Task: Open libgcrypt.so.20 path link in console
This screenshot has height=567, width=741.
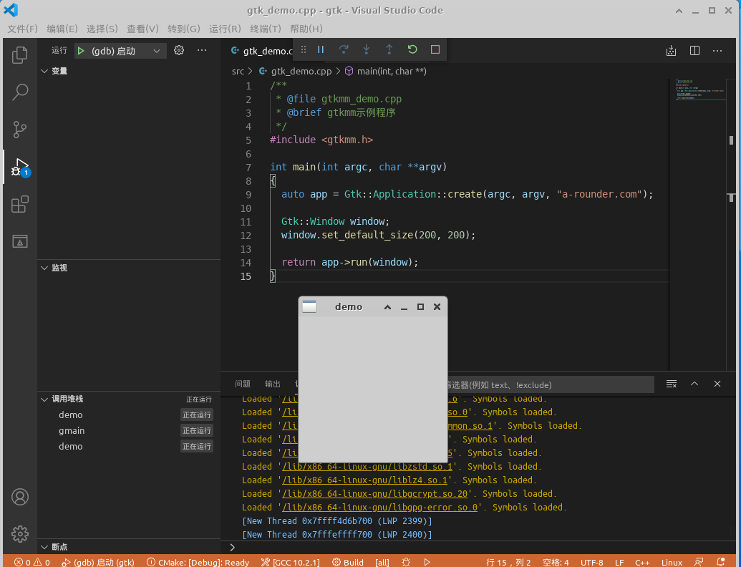Action: (374, 494)
